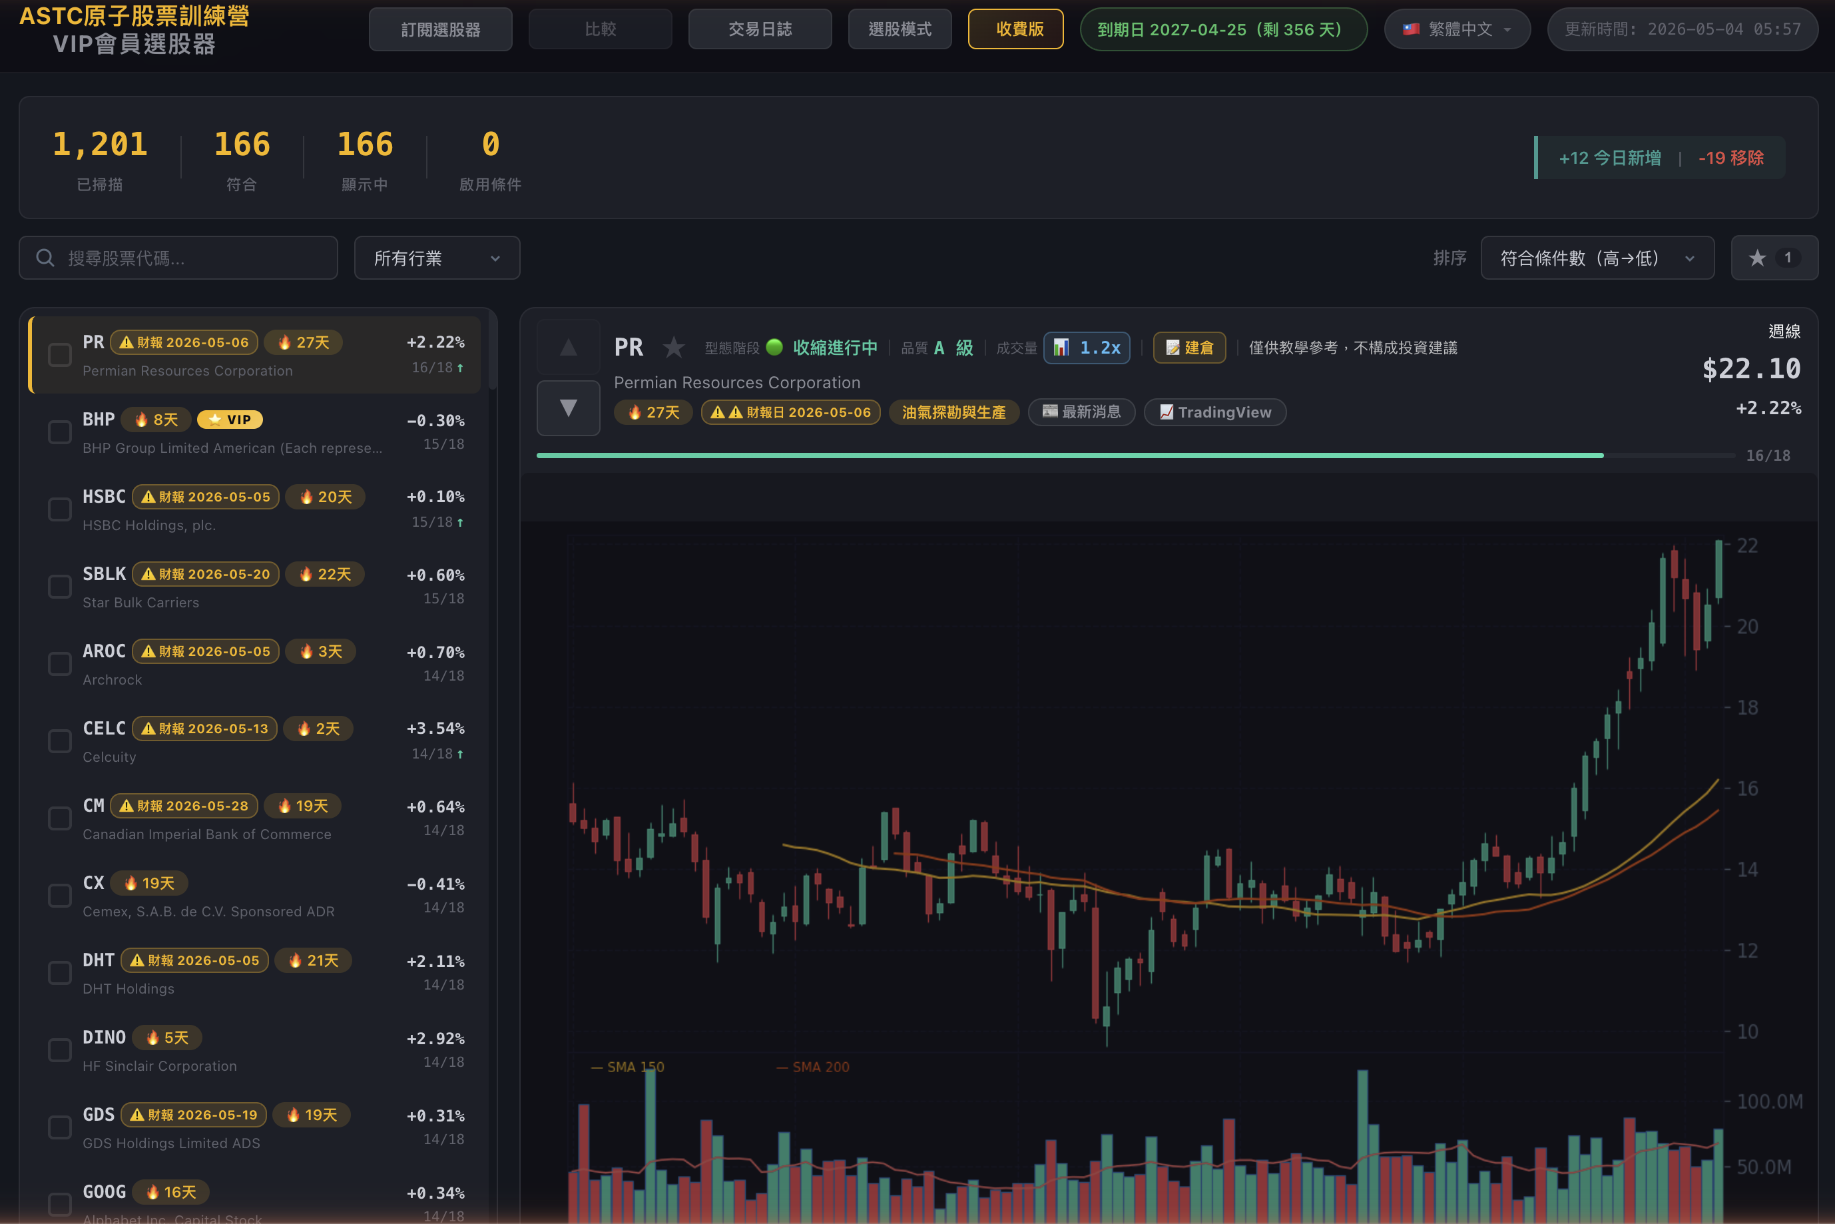Image resolution: width=1835 pixels, height=1224 pixels.
Task: Click the SMA 150 legend label
Action: click(x=628, y=1066)
